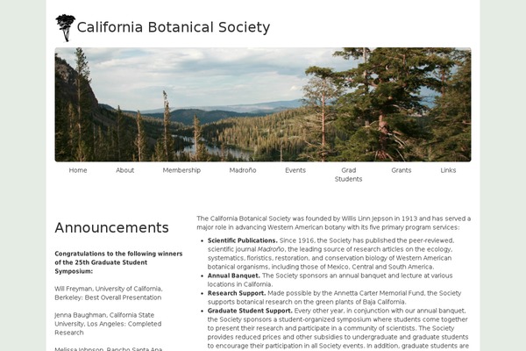This screenshot has width=526, height=351.
Task: Click the Scientific Publications bullet heading
Action: point(243,240)
